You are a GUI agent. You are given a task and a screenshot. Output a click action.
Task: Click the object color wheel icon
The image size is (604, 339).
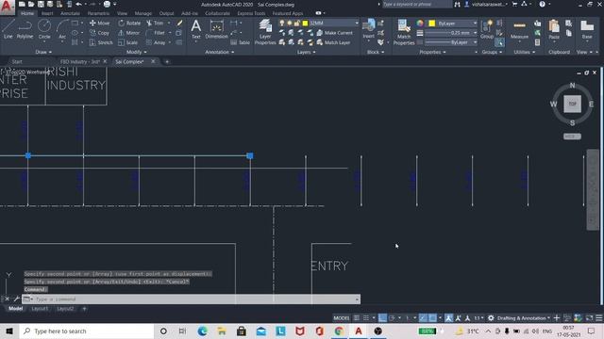420,24
